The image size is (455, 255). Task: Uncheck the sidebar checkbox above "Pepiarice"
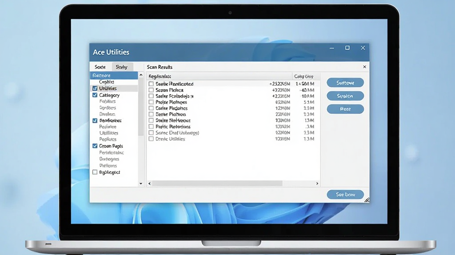click(95, 120)
